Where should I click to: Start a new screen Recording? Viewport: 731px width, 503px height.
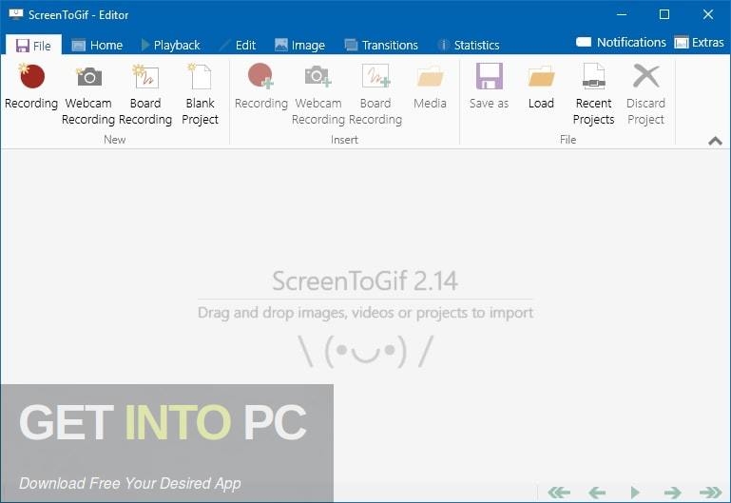[x=31, y=87]
